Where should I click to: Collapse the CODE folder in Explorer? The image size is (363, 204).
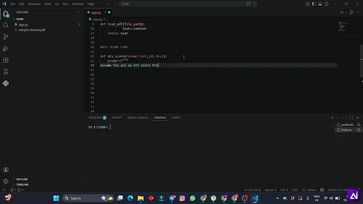pos(20,19)
